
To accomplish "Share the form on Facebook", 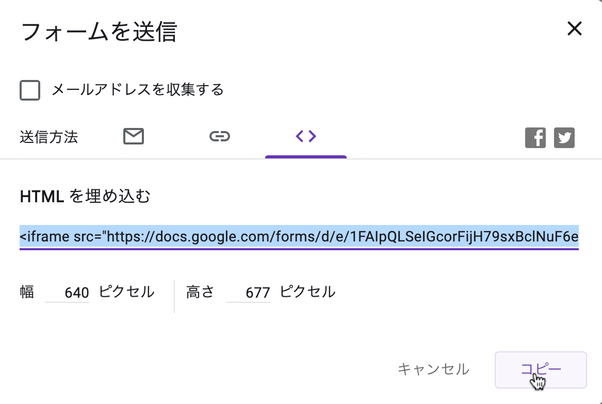I will (535, 138).
